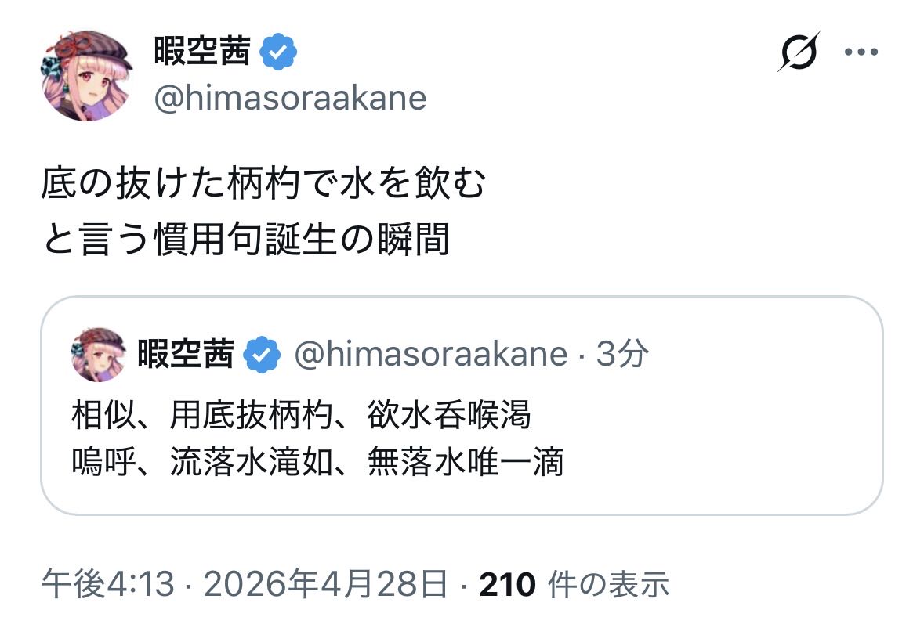
Task: Click the verified badge inside the quoted post
Action: (x=262, y=355)
